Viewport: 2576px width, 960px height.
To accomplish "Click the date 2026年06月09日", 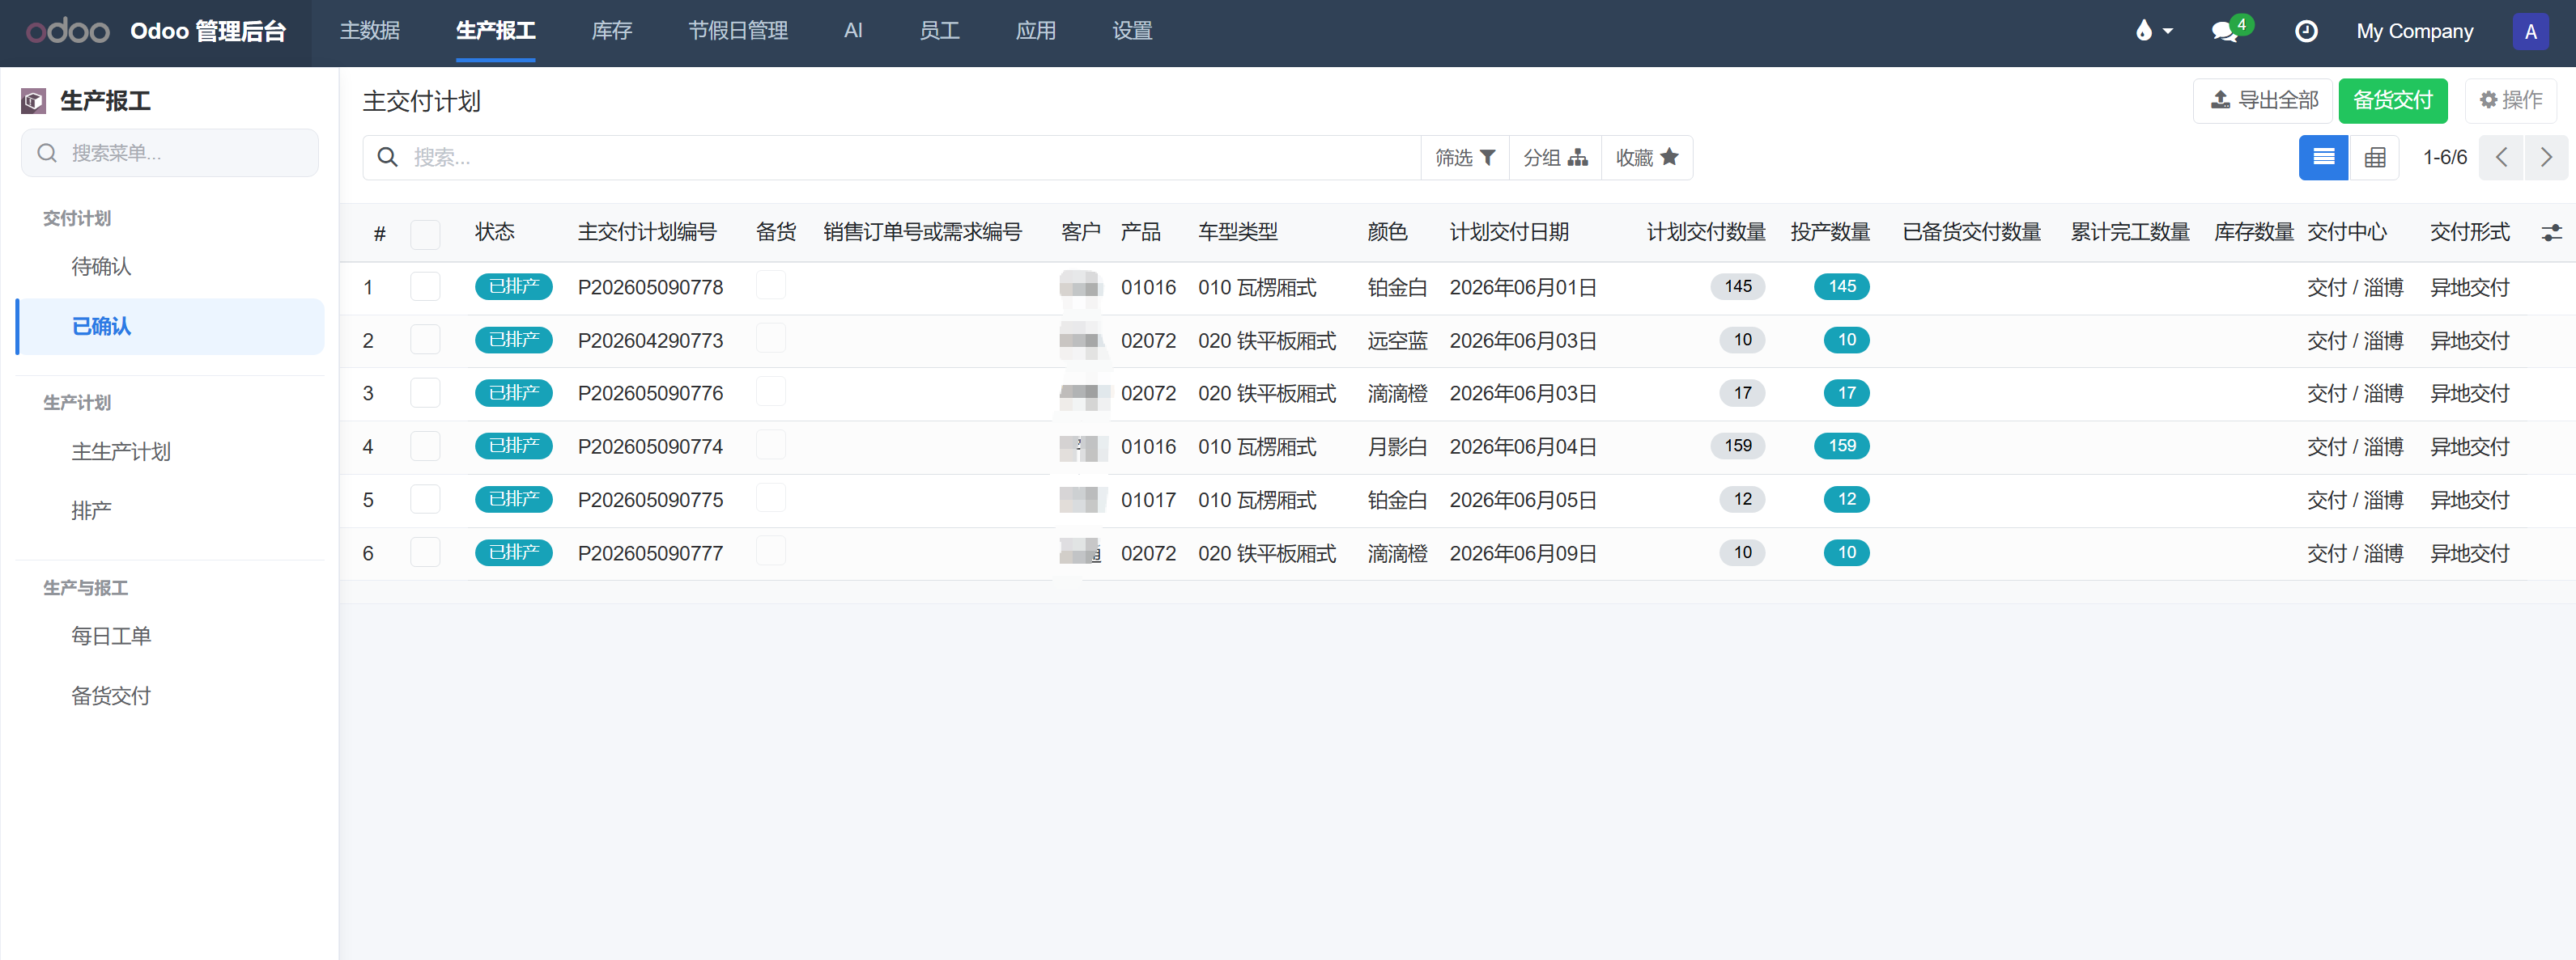I will tap(1522, 552).
